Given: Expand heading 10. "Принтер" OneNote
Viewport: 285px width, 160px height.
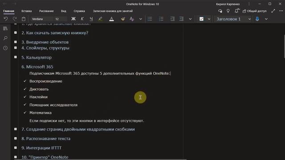Looking at the screenshot, I should point(16,157).
